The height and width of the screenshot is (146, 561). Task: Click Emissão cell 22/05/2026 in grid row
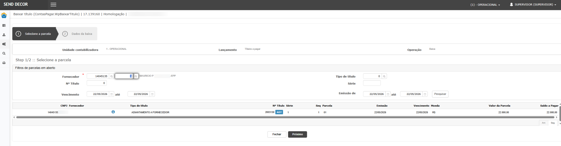pyautogui.click(x=380, y=112)
